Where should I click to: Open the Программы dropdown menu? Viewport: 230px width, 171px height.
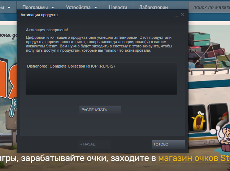38,7
